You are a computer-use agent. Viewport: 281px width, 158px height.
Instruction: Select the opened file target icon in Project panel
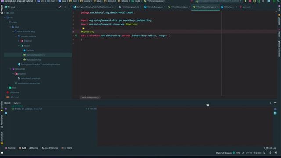point(60,7)
